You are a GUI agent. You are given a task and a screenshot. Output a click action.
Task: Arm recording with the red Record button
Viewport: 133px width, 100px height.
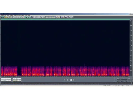point(10,81)
